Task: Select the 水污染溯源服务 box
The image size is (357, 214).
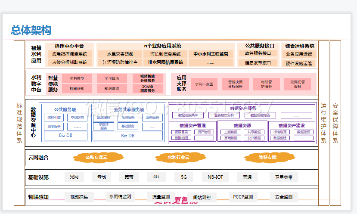Action: tap(148, 89)
